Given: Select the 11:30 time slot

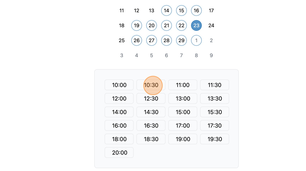Looking at the screenshot, I should point(214,85).
